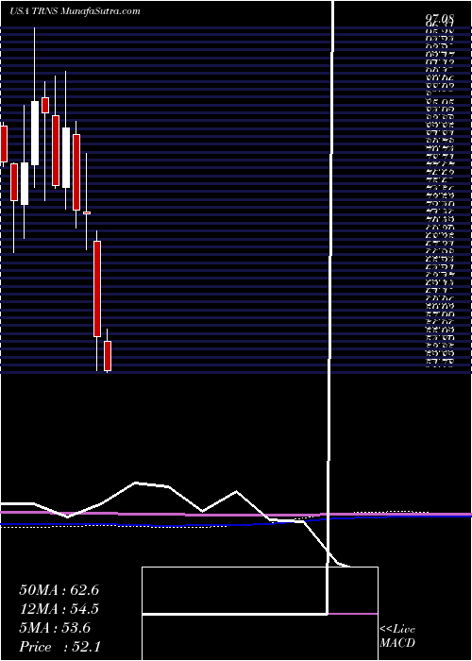The width and height of the screenshot is (472, 661).
Task: Click the USA TRNS MunafaSutra.com title text
Action: 75,11
